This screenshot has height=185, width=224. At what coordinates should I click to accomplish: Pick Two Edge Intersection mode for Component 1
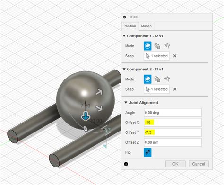pyautogui.click(x=167, y=46)
